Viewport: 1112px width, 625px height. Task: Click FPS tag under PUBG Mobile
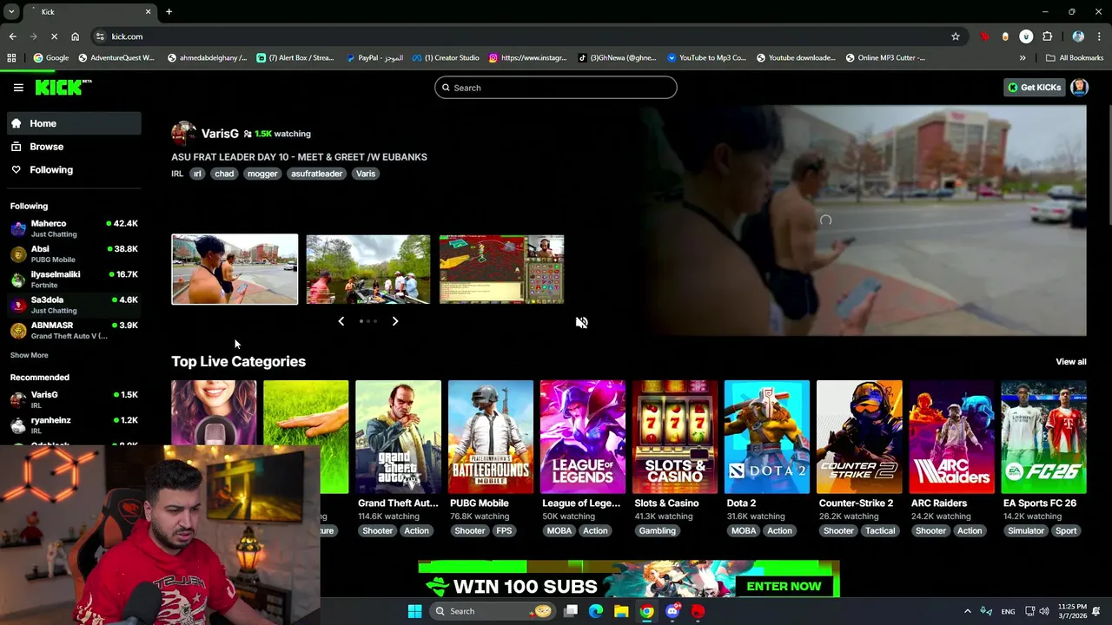504,531
